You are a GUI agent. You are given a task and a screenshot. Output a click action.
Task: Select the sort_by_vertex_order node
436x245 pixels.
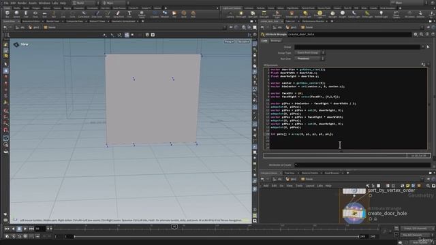pyautogui.click(x=354, y=191)
